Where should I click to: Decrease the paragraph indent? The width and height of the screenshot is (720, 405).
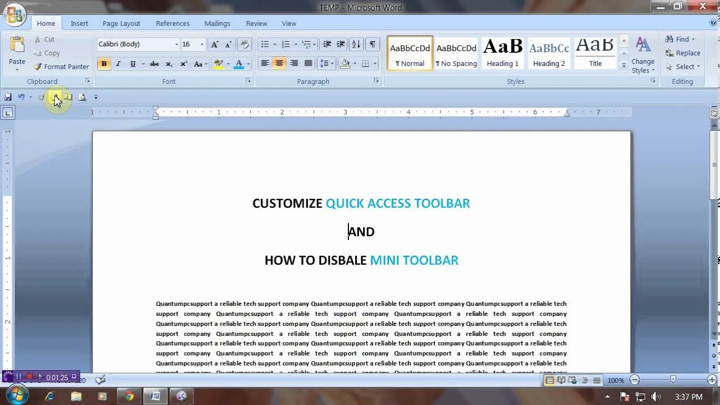click(x=327, y=44)
